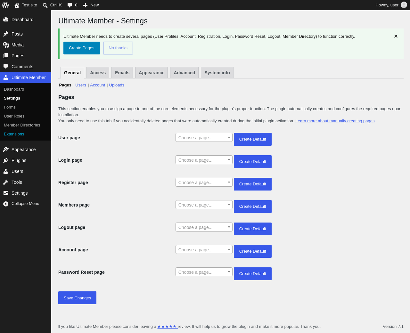Click the Media icon in sidebar
410x333 pixels.
pyautogui.click(x=6, y=45)
